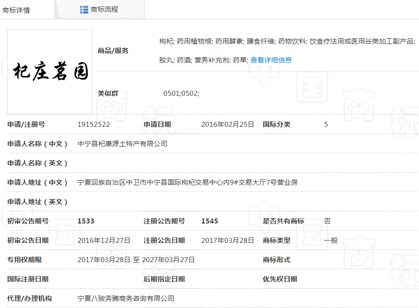Open the 商标流程 tab
The width and height of the screenshot is (419, 308).
104,9
